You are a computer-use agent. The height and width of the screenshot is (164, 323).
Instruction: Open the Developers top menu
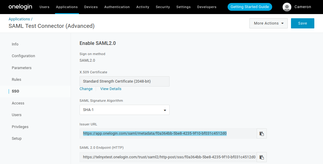207,7
